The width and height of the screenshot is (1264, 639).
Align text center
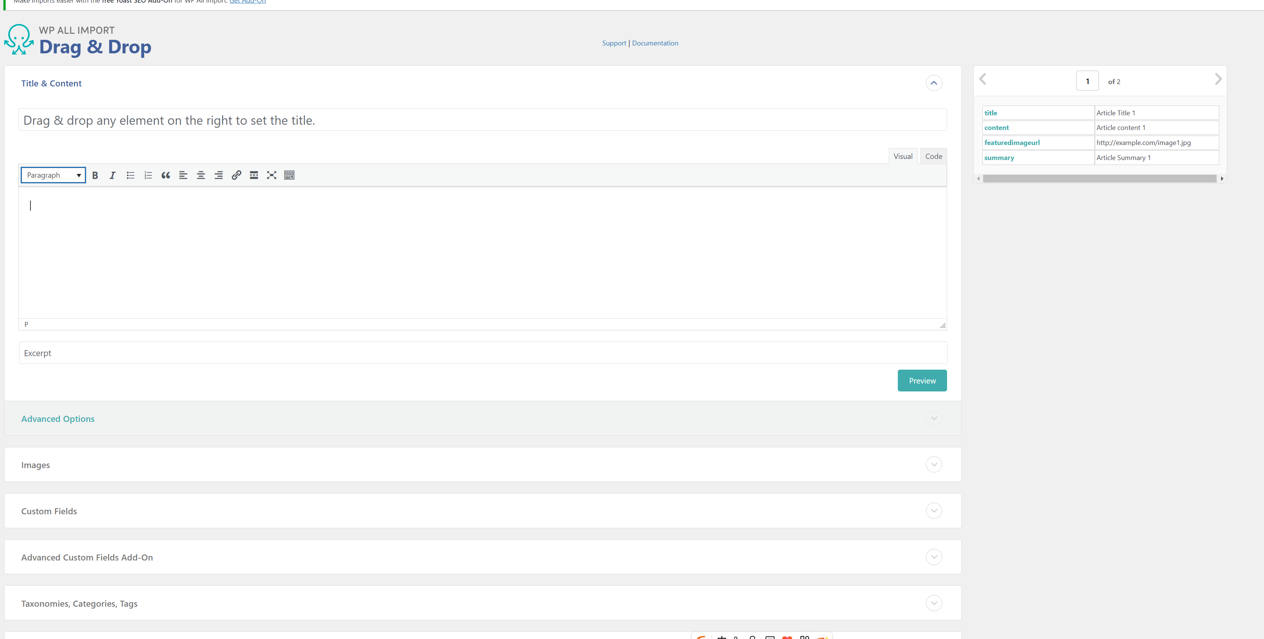tap(201, 175)
